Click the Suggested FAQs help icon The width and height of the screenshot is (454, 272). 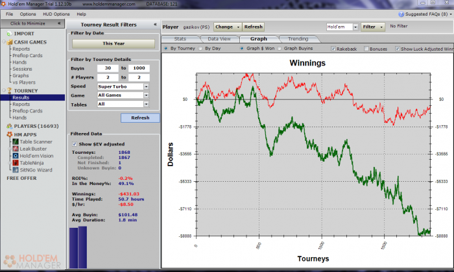pos(401,14)
